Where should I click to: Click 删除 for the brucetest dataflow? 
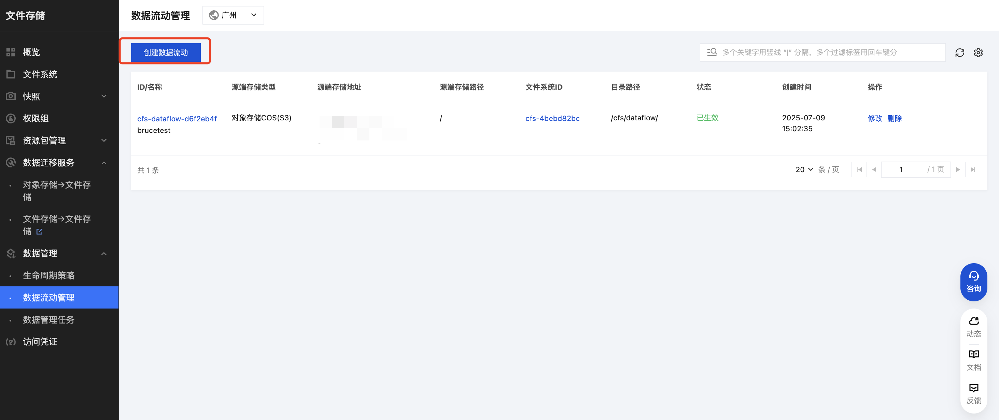point(894,118)
